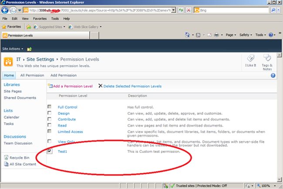Click the disabled Full Control checkbox
283x189 pixels.
pos(49,107)
